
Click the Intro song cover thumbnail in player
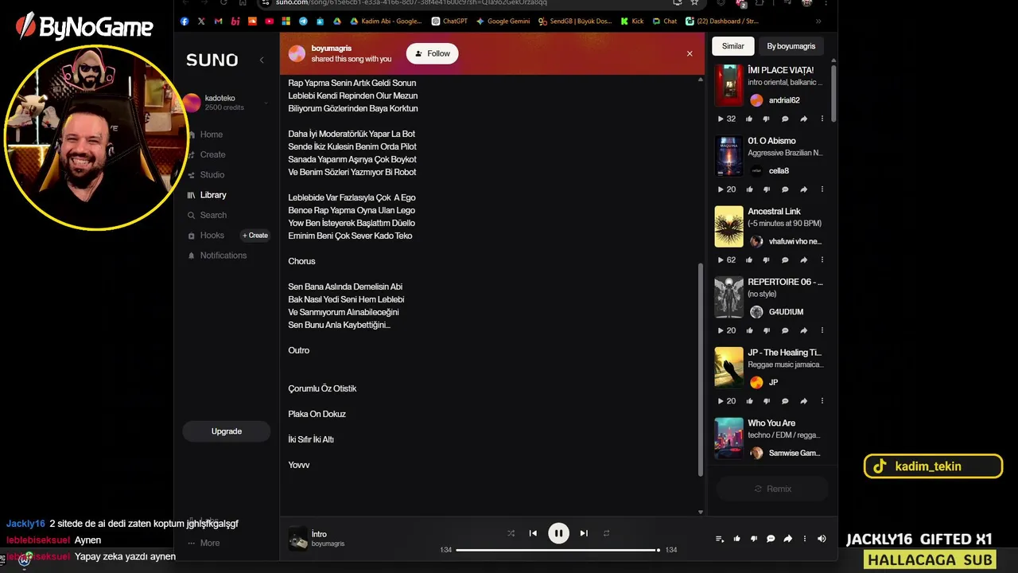pos(298,538)
